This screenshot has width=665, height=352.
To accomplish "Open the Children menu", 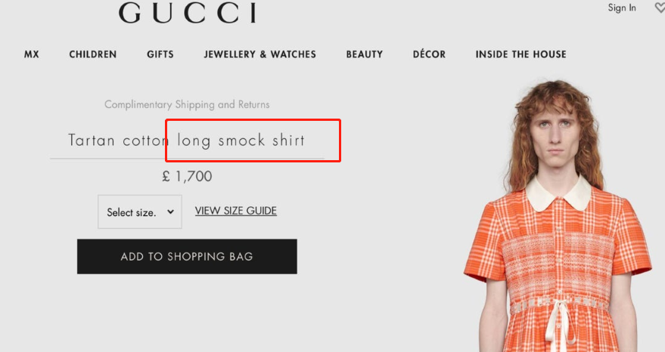I will click(x=93, y=54).
